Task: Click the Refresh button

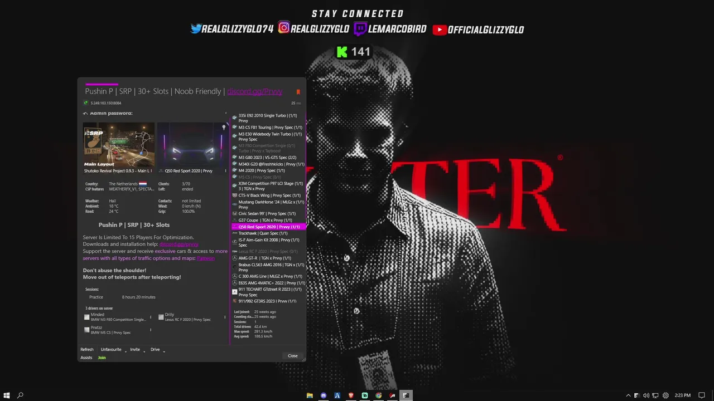Action: [87, 350]
